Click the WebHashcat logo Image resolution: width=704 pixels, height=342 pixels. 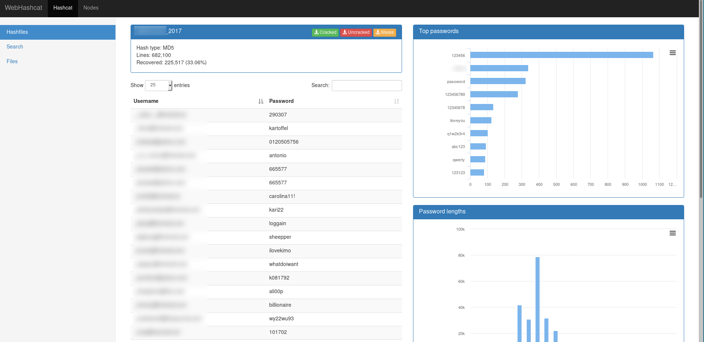coord(24,8)
